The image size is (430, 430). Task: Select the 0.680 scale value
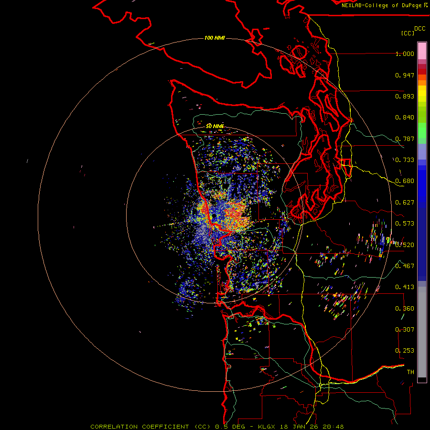pyautogui.click(x=405, y=181)
